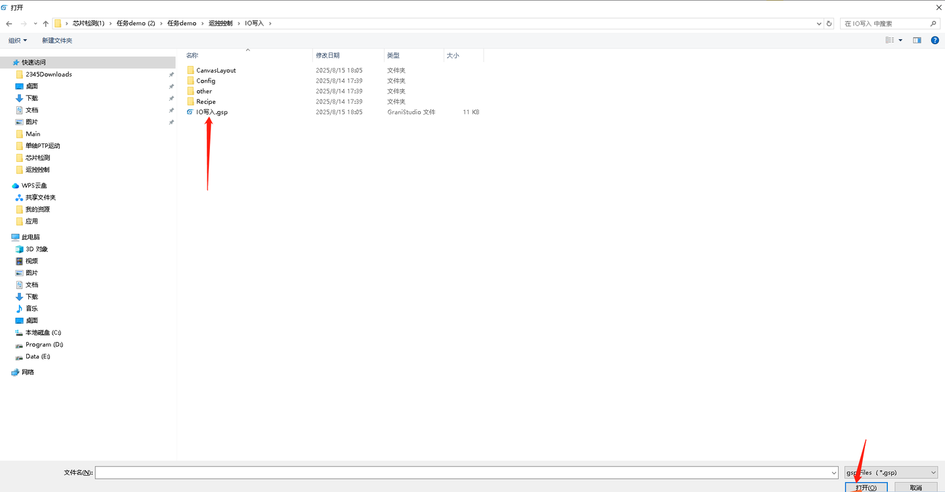Click the 11 KB size cell
Viewport: 945px width, 492px height.
pos(471,112)
